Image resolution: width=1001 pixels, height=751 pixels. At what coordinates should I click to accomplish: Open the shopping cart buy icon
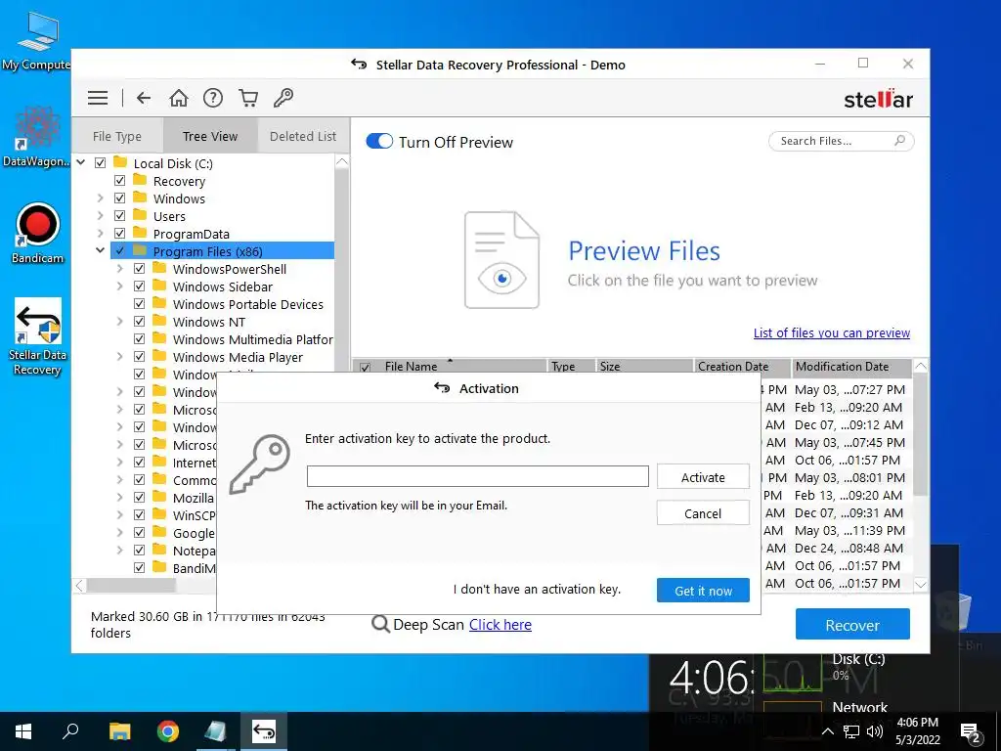click(247, 98)
